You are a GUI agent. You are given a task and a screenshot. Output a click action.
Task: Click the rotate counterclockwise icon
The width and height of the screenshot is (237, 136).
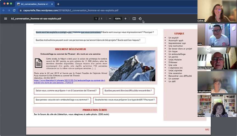[x=140, y=19]
